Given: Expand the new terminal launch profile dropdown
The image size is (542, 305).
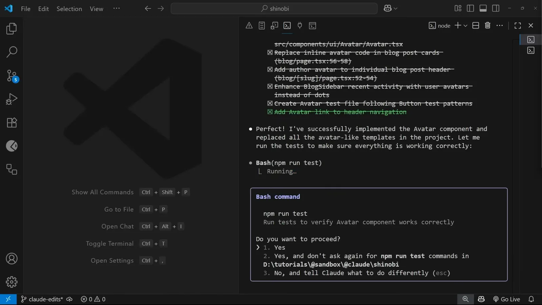Looking at the screenshot, I should coord(465,26).
